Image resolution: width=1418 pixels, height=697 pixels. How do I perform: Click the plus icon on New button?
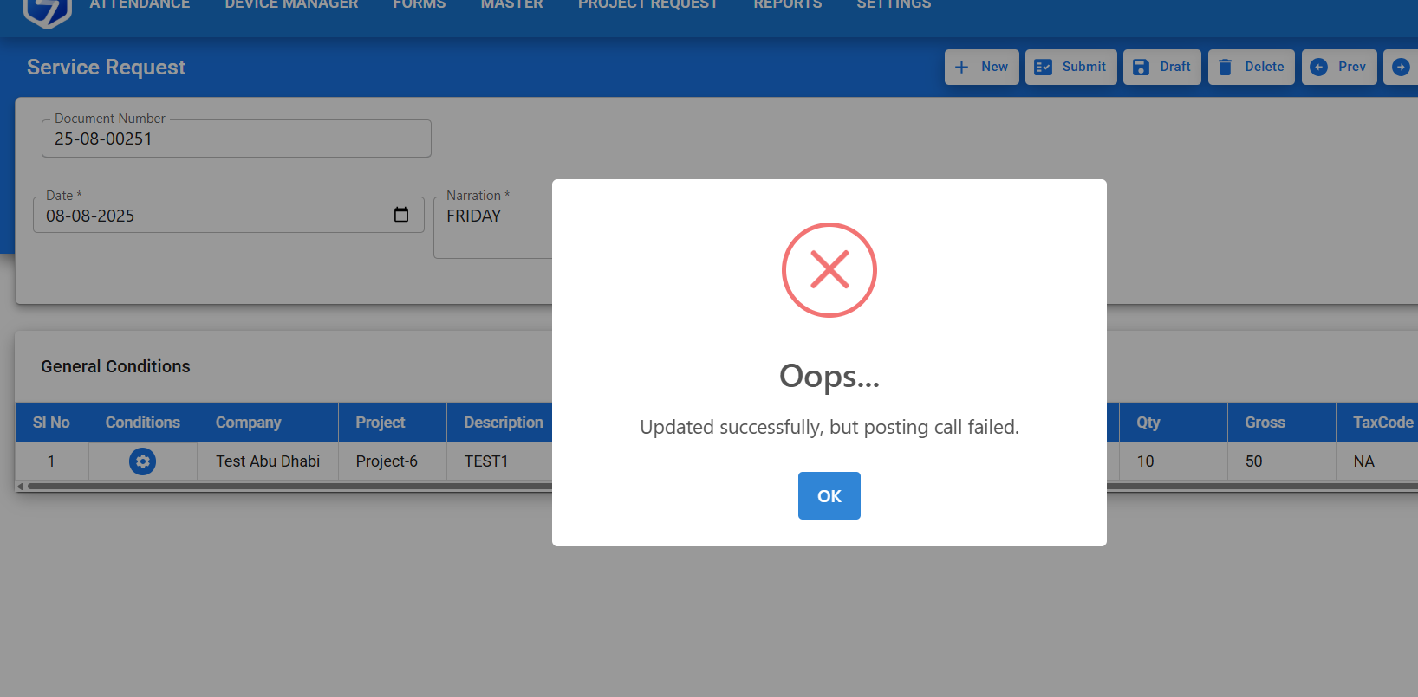tap(961, 67)
